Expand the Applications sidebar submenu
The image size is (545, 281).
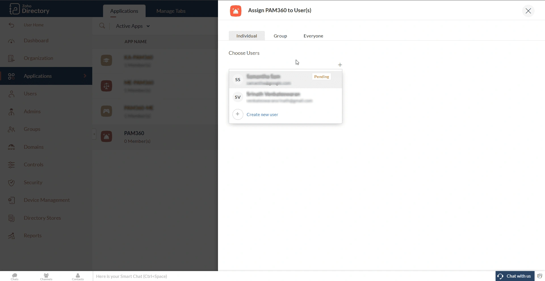click(85, 76)
